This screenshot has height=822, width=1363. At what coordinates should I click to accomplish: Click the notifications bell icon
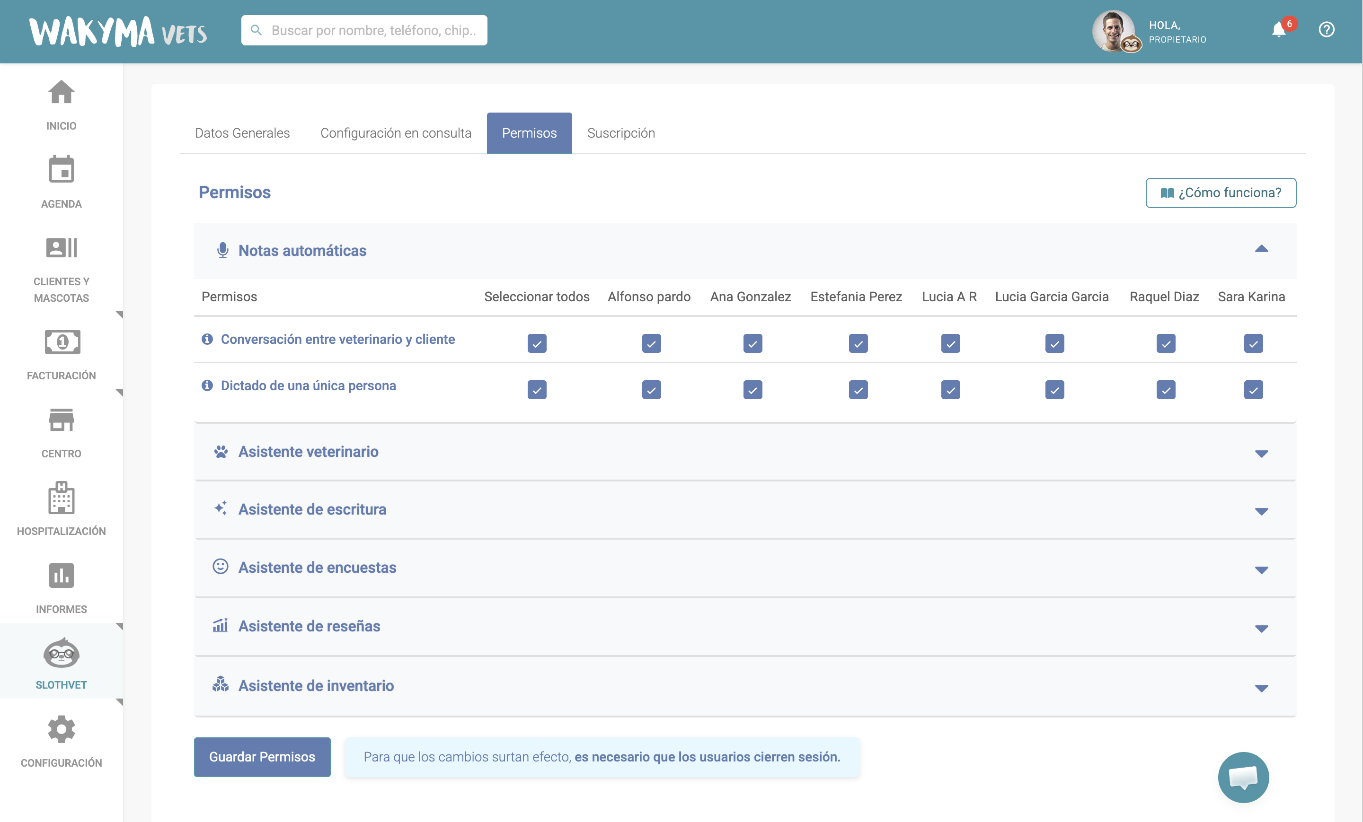[x=1278, y=29]
